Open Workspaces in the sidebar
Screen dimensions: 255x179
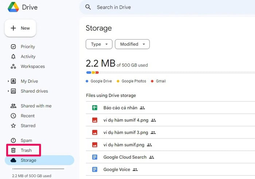coord(32,67)
